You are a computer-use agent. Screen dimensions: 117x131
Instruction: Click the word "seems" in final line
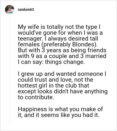[50, 115]
